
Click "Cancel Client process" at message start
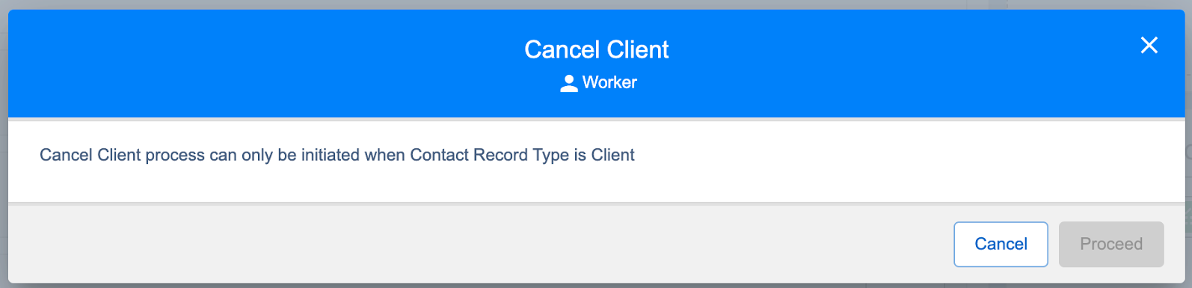click(x=122, y=155)
